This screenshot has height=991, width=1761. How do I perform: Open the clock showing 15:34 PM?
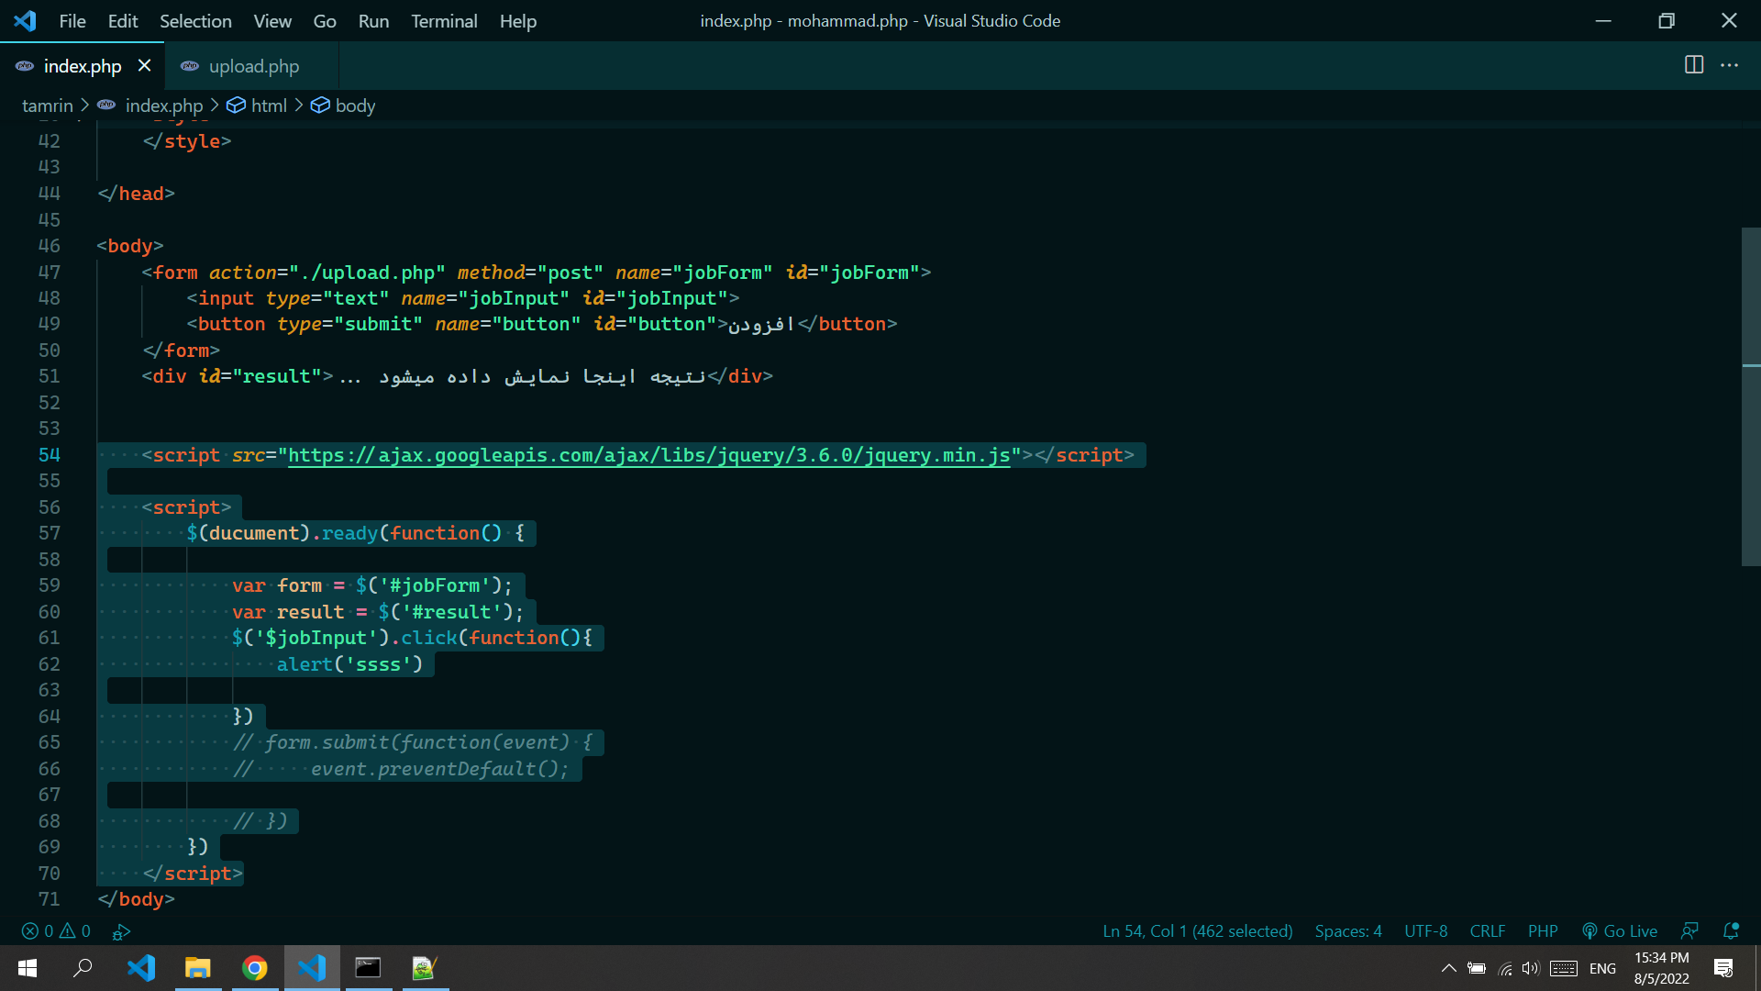(1661, 968)
